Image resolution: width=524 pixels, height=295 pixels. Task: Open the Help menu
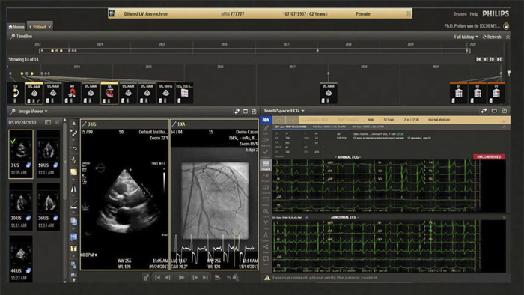474,14
